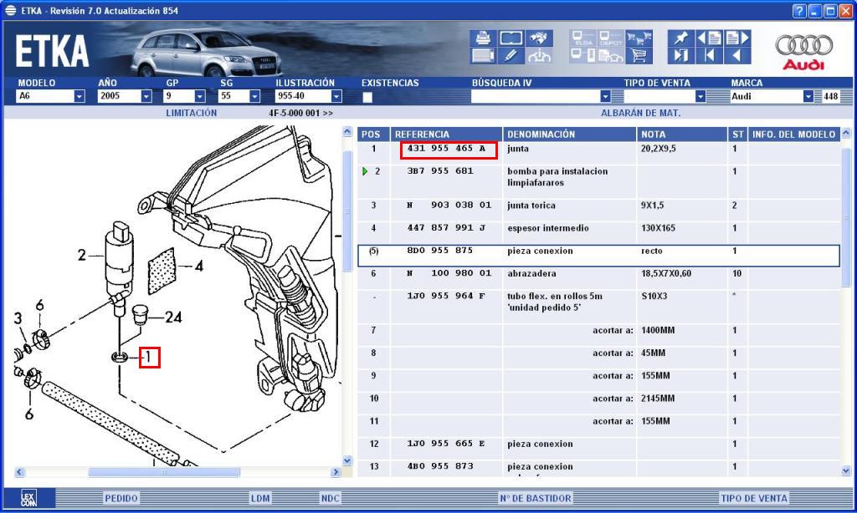The width and height of the screenshot is (857, 513).
Task: Select the 'junta torica' row
Action: coord(598,210)
